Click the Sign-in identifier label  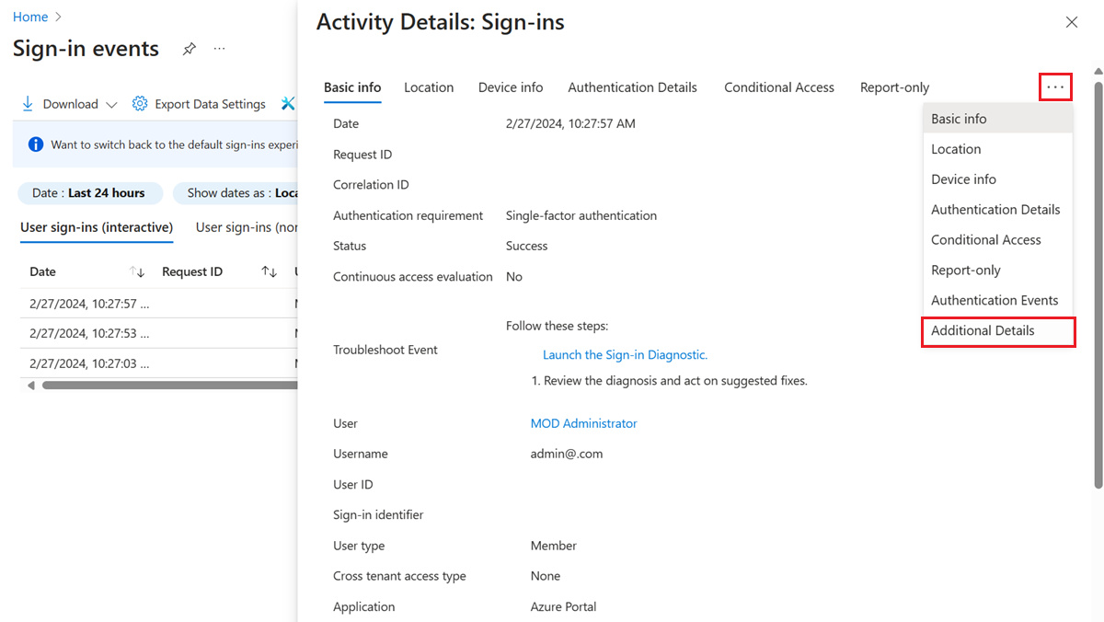pyautogui.click(x=378, y=515)
